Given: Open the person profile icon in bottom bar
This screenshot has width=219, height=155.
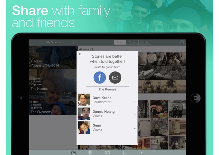Looking at the screenshot, I should click(124, 152).
